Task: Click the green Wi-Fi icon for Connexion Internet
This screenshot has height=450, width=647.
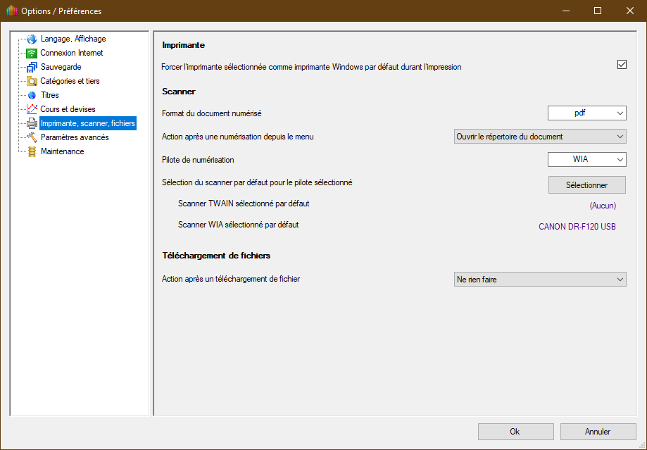Action: tap(32, 54)
